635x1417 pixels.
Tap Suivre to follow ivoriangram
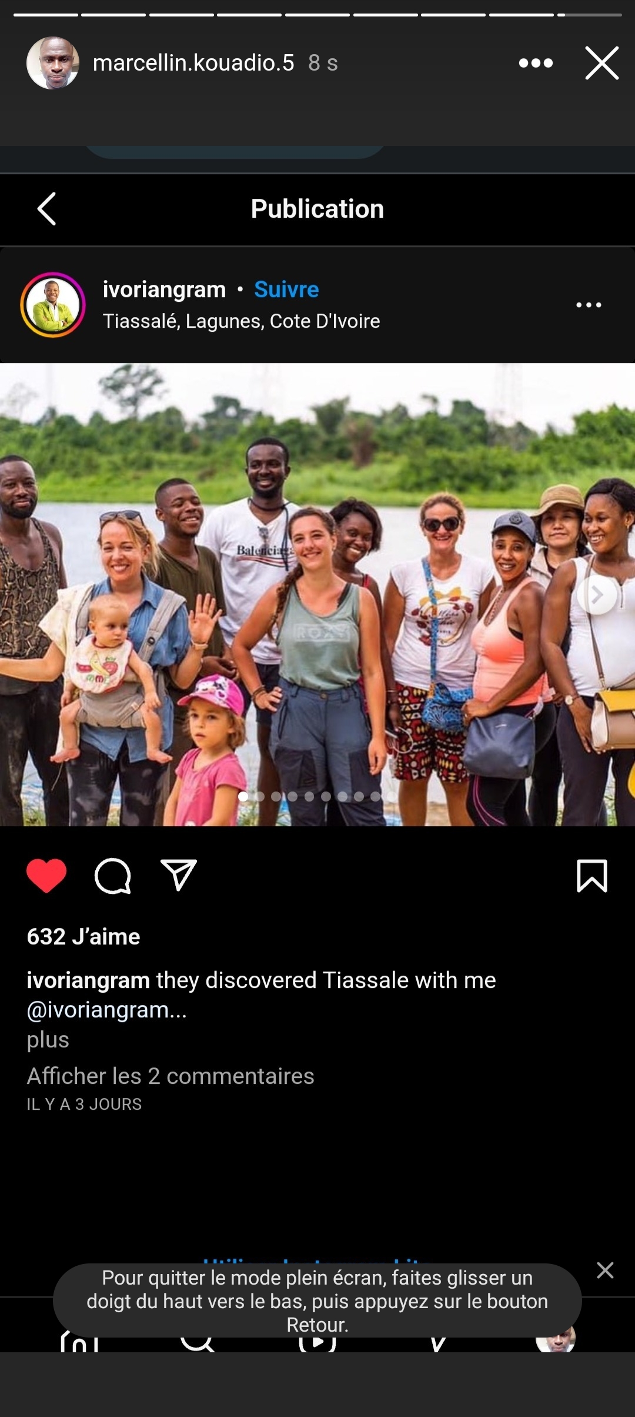tap(286, 290)
